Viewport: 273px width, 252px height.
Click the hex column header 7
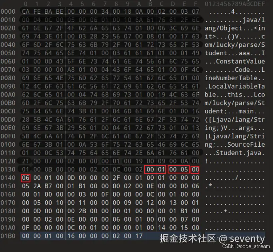coord(105,4)
